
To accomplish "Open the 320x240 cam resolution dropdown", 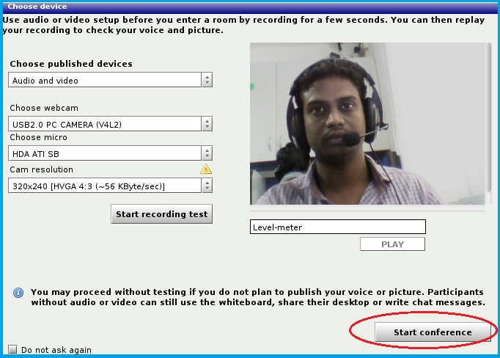I will coord(110,186).
